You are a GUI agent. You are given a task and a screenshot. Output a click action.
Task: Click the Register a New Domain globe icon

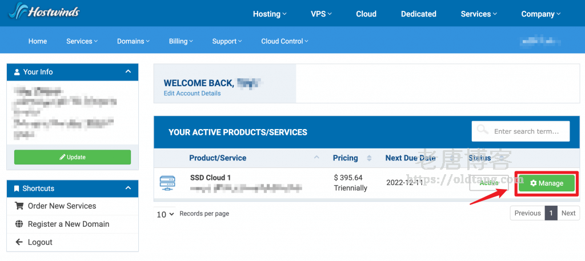click(19, 224)
